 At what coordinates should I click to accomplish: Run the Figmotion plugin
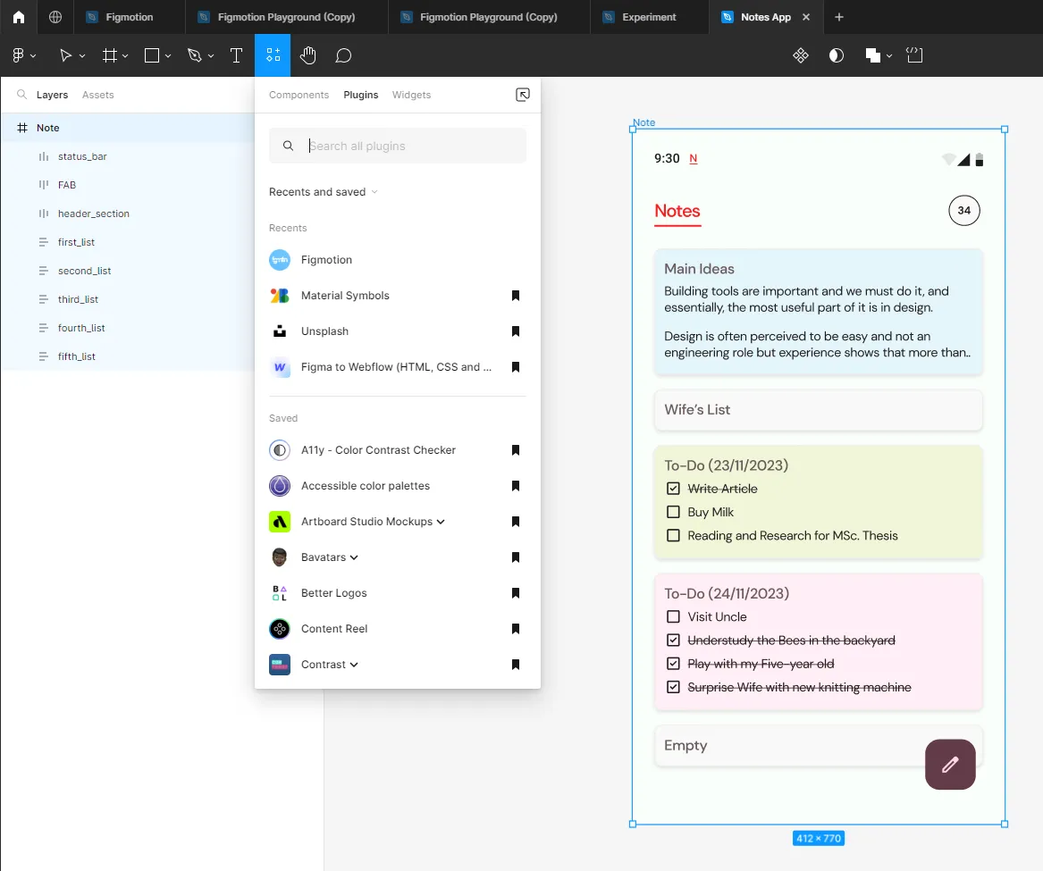326,260
